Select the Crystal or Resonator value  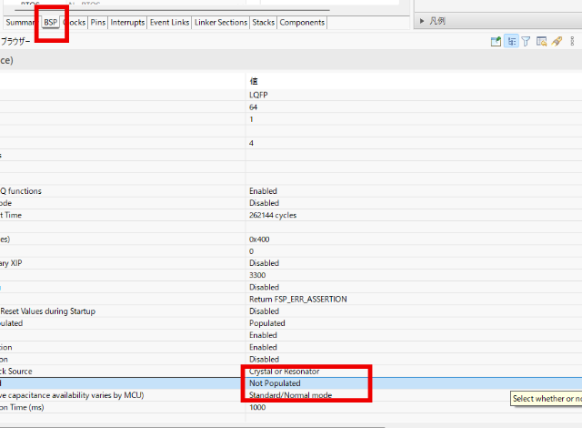pos(285,372)
